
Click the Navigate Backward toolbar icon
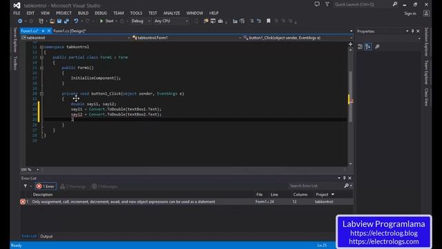20,21
